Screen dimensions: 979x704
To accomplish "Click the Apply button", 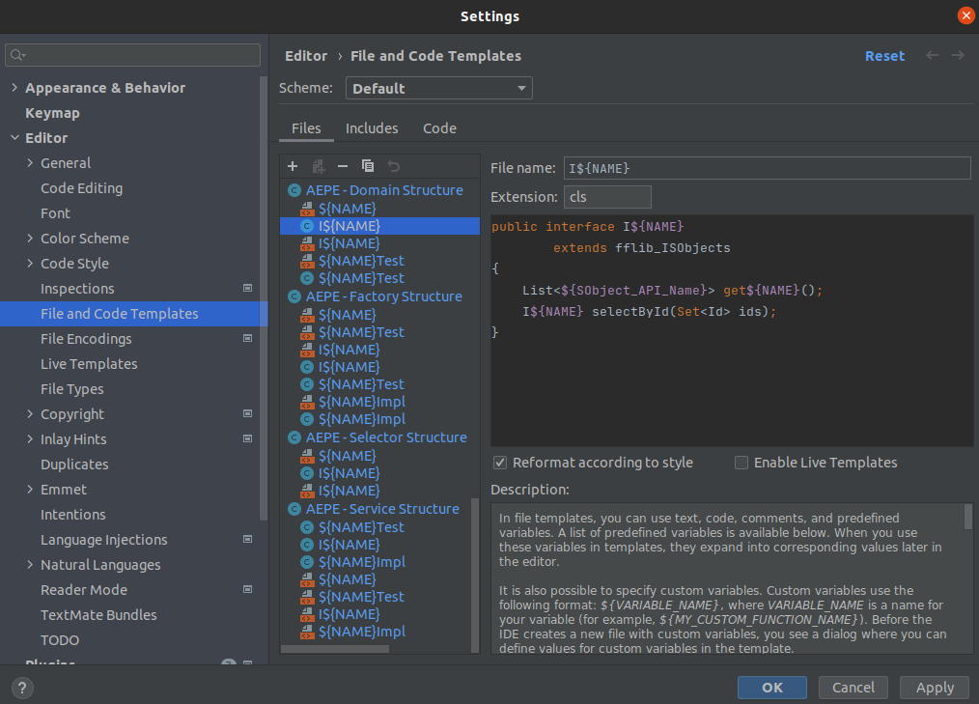I will pyautogui.click(x=935, y=688).
